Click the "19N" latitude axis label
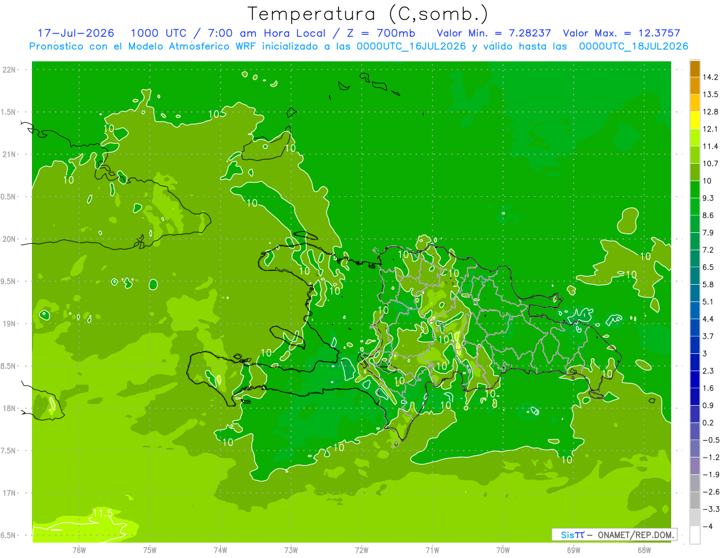This screenshot has height=558, width=723. click(x=10, y=324)
